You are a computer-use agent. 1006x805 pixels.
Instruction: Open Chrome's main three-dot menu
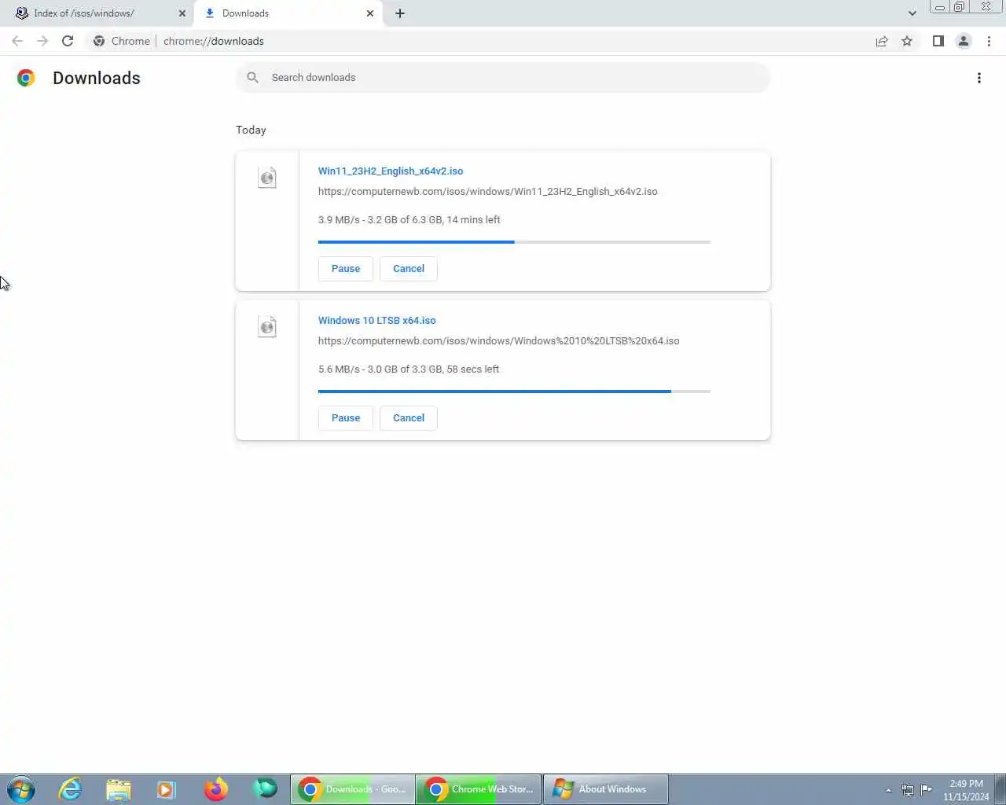989,41
